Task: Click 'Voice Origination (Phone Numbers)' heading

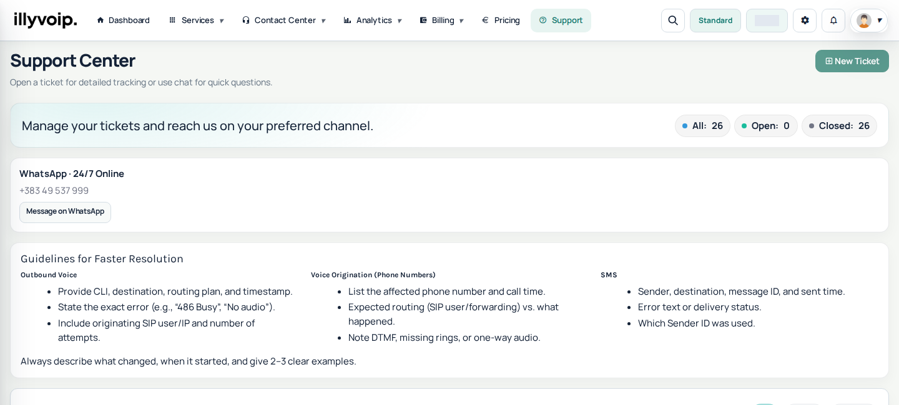Action: [373, 275]
